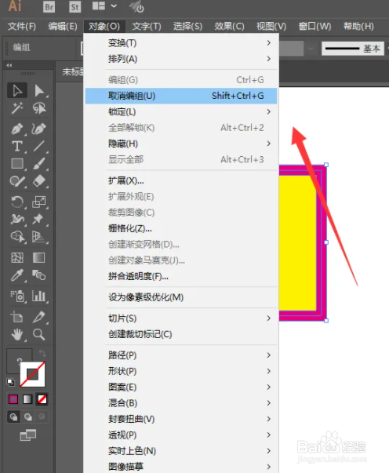Viewport: 389px width, 473px height.
Task: Expand the 路径(P) submenu
Action: coord(180,355)
